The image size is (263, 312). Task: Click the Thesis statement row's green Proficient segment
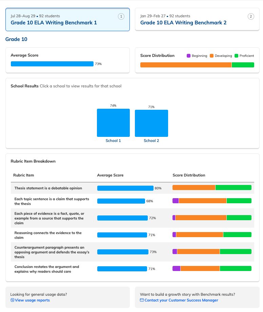click(233, 187)
